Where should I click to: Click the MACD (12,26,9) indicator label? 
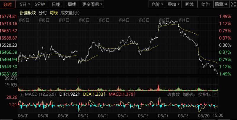tap(40, 94)
